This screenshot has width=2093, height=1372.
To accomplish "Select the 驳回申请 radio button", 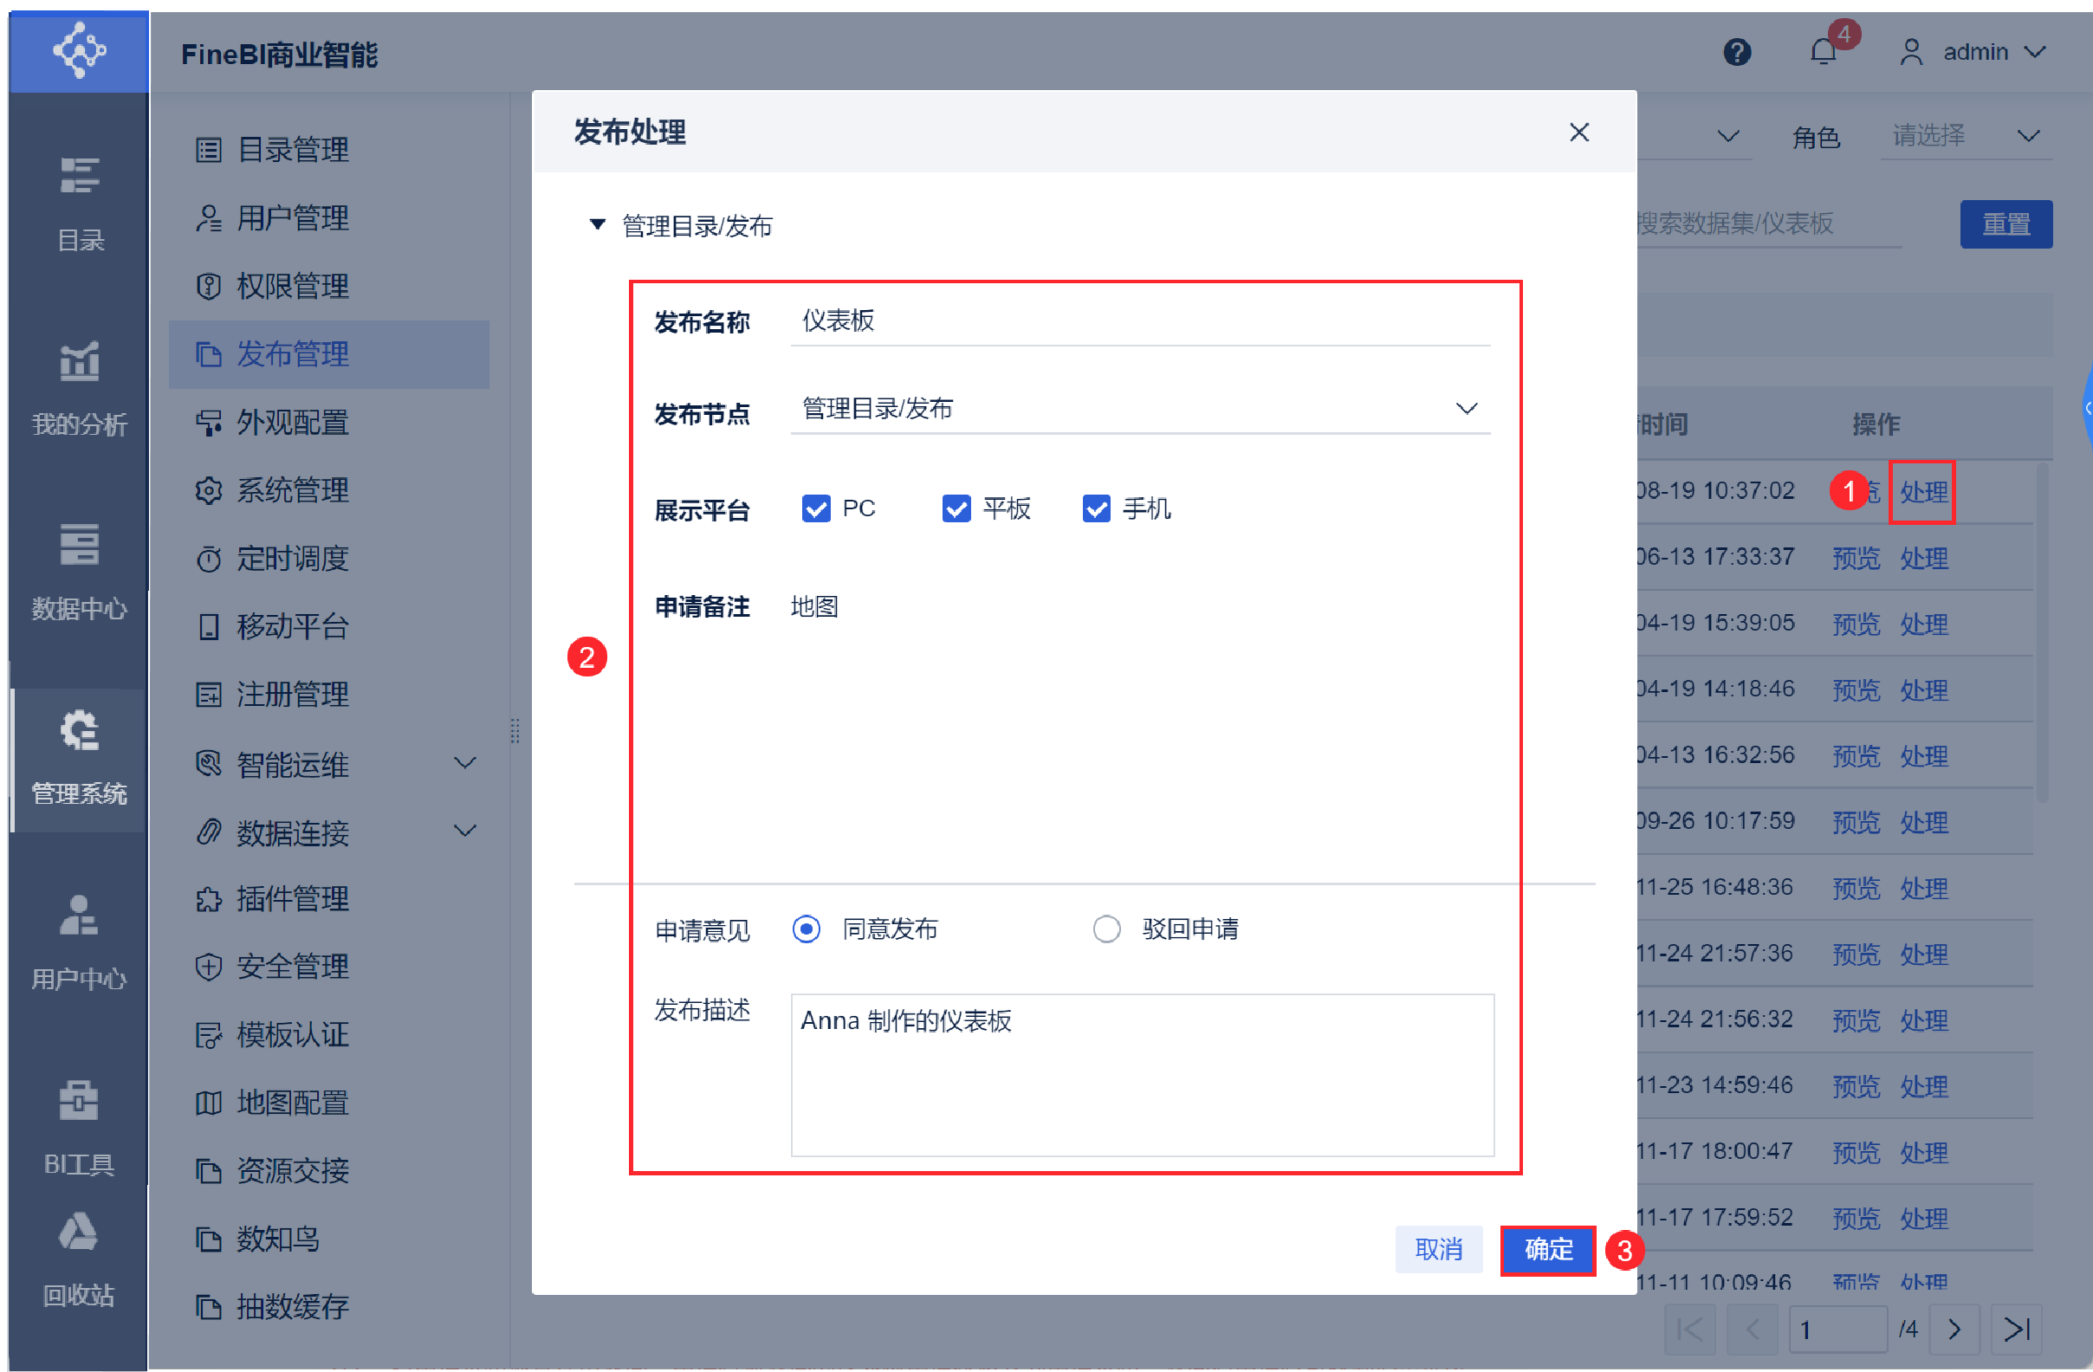I will tap(1106, 929).
